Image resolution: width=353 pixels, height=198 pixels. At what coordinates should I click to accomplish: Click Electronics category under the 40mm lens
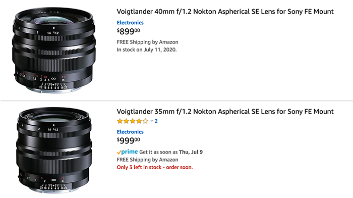pyautogui.click(x=130, y=23)
